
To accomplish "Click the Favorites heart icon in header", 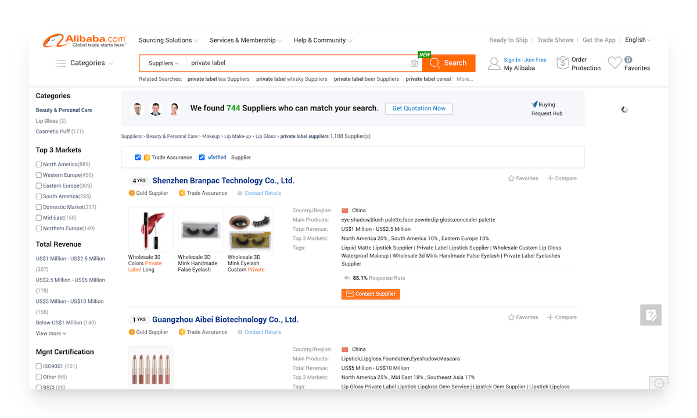I will point(615,62).
